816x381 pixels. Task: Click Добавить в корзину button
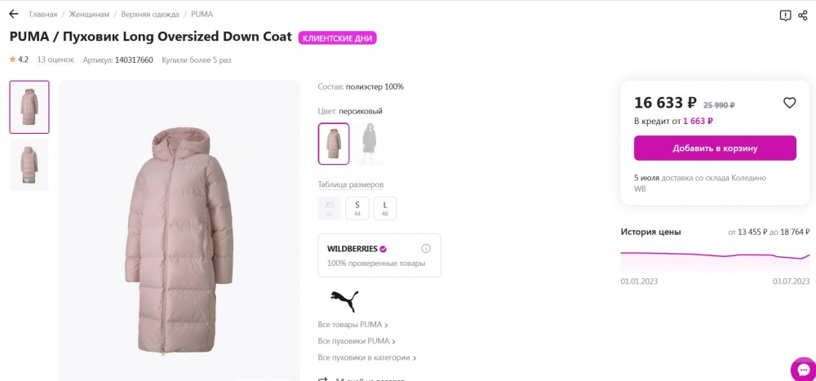point(715,148)
